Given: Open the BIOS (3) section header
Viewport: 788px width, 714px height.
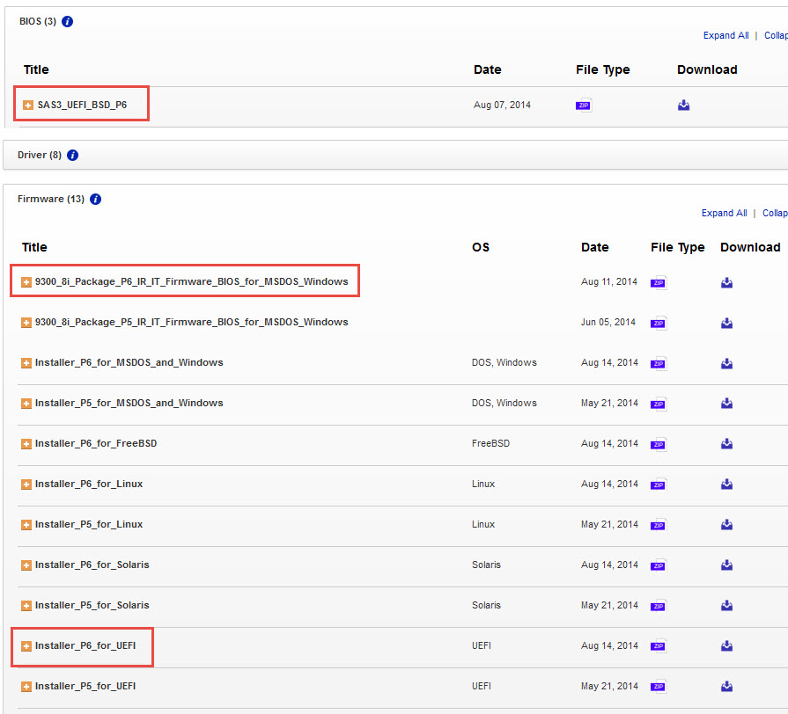Looking at the screenshot, I should (38, 22).
